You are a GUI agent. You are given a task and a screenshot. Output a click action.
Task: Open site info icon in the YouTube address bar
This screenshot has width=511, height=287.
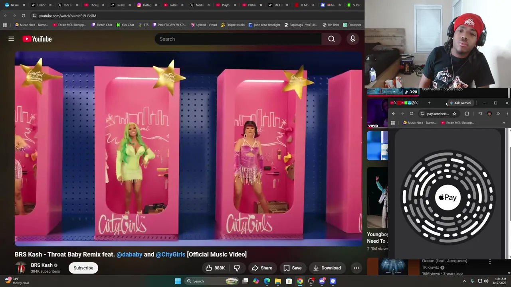(34, 16)
